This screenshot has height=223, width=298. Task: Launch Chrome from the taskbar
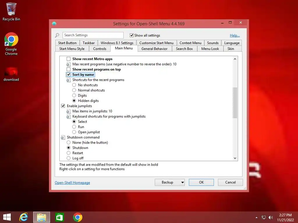tap(77, 217)
